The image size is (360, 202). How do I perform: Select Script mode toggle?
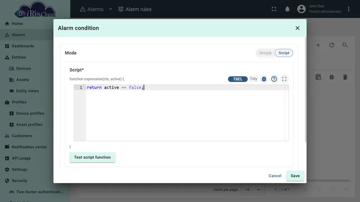click(x=284, y=53)
